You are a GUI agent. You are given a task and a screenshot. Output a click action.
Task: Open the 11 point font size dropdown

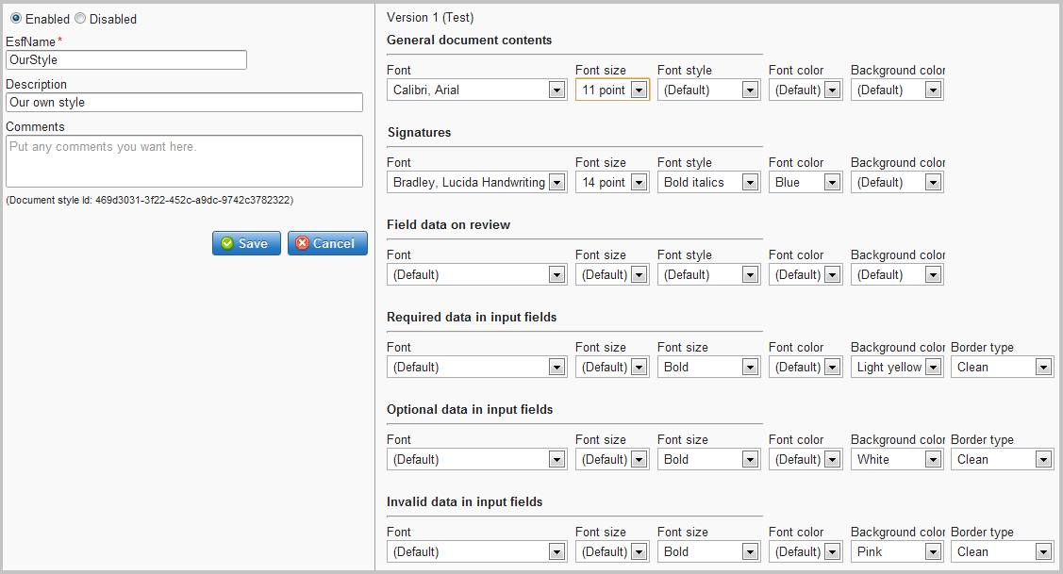click(612, 90)
